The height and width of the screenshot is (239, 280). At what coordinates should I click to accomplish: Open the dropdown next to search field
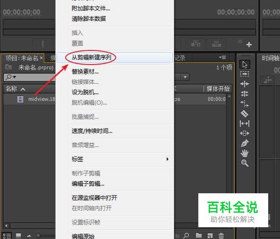pos(185,77)
